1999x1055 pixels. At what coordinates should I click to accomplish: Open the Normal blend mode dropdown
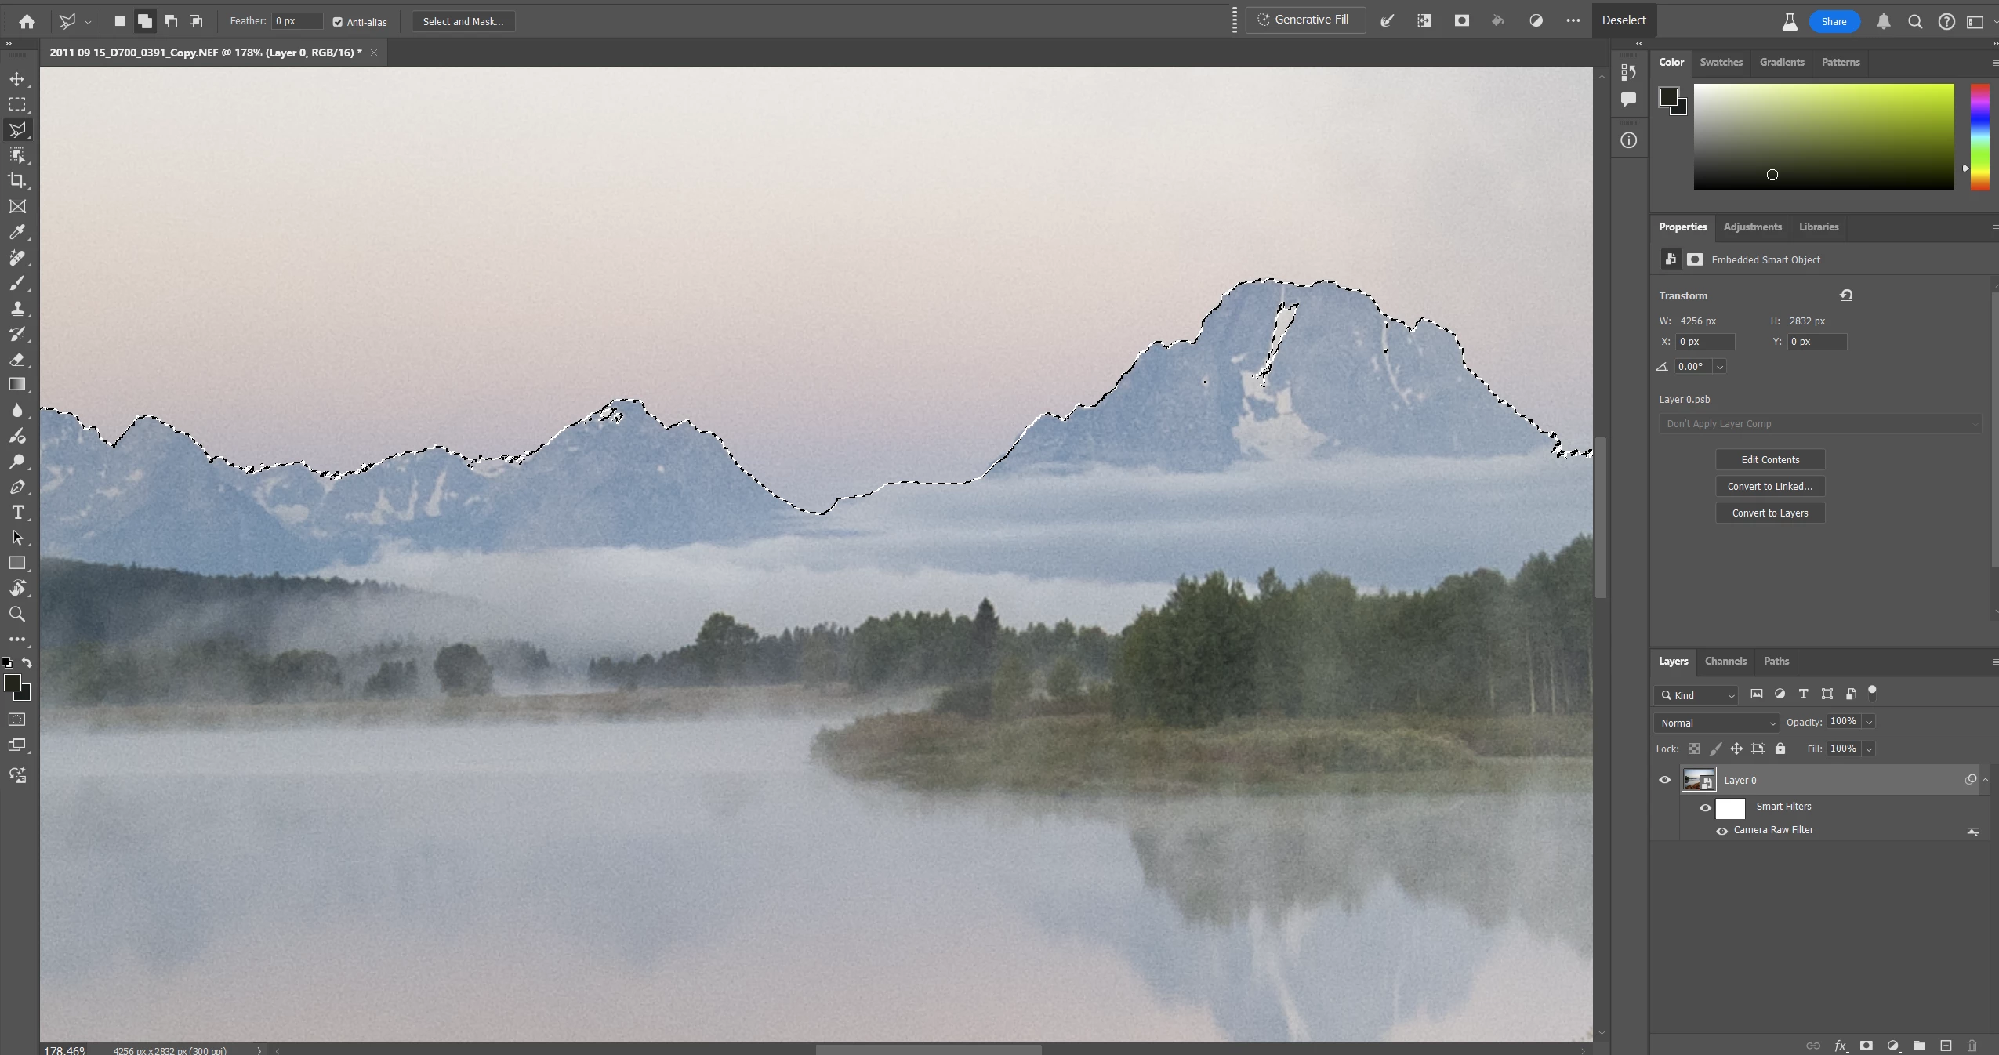[x=1717, y=723]
